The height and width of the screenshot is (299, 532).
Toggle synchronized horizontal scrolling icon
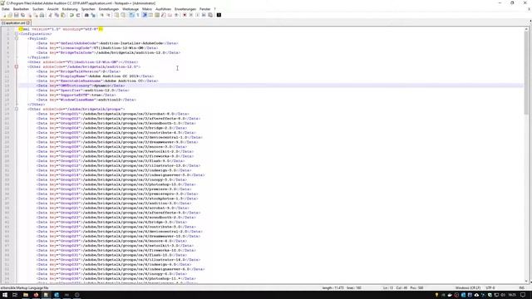point(123,15)
